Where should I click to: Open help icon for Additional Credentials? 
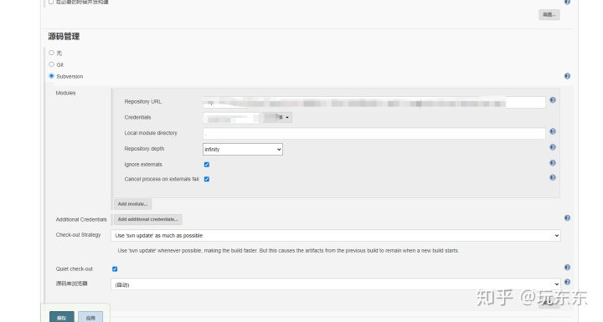[x=567, y=217]
